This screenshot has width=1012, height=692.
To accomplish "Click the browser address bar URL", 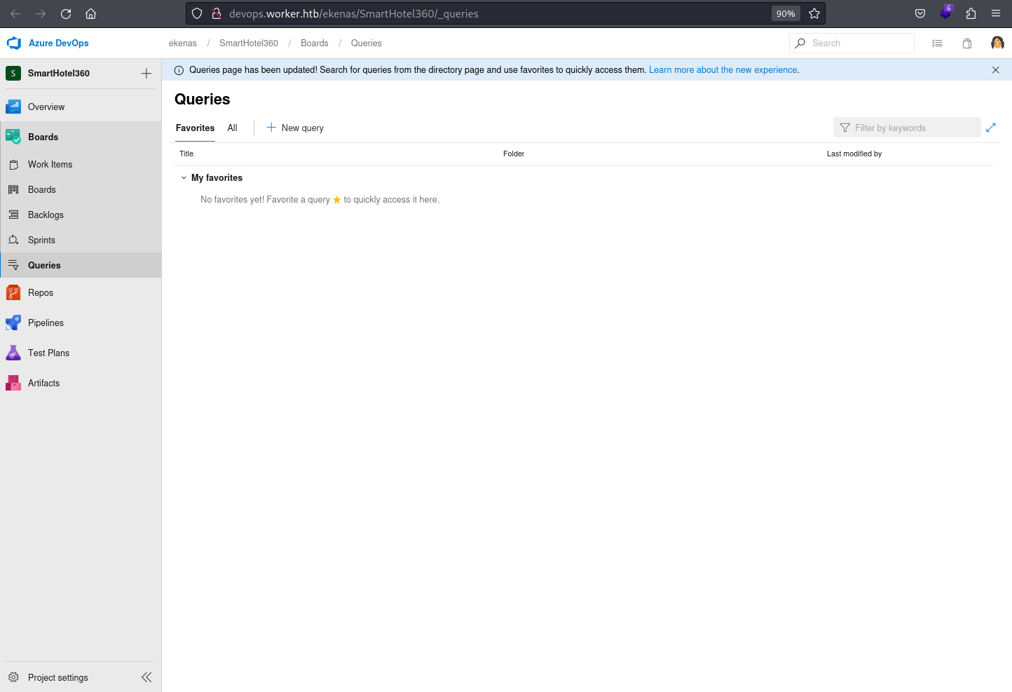I will pyautogui.click(x=354, y=13).
